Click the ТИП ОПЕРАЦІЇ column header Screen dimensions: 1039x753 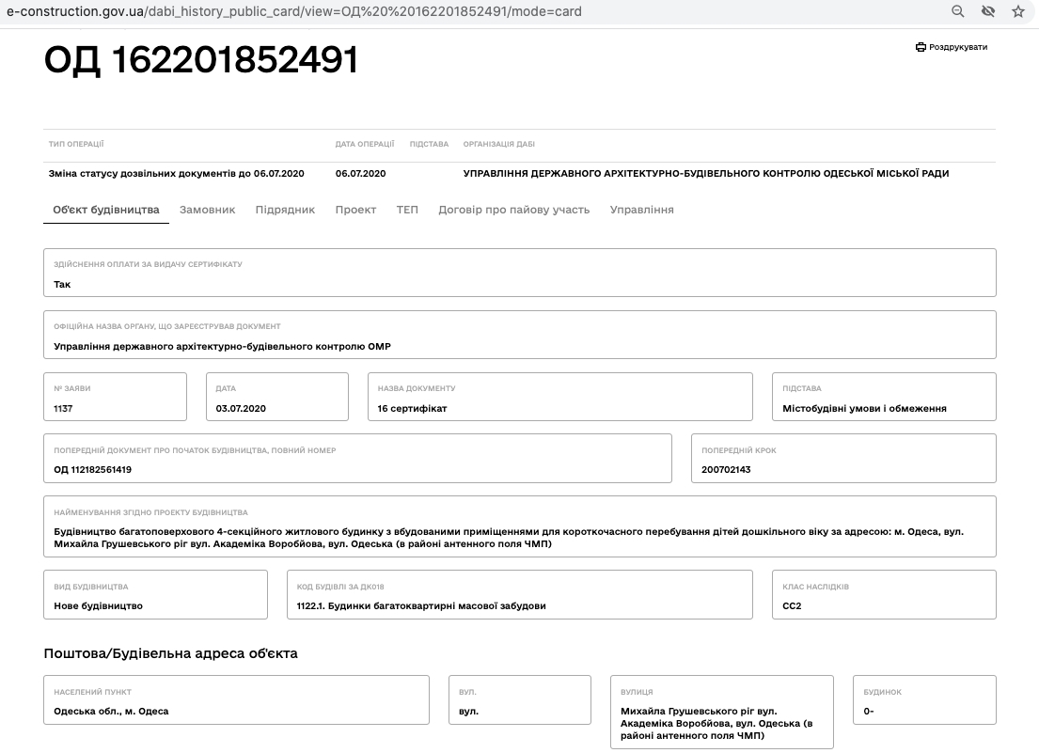click(x=76, y=144)
